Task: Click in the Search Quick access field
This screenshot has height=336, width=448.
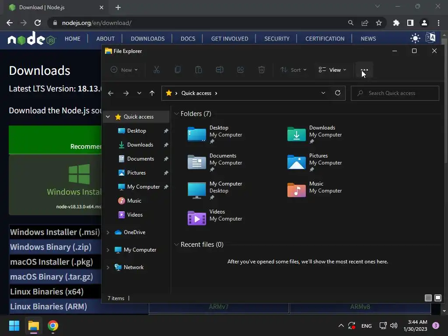Action: (x=395, y=93)
